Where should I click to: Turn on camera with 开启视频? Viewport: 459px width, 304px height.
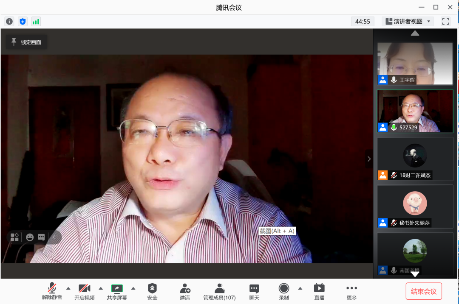(85, 292)
